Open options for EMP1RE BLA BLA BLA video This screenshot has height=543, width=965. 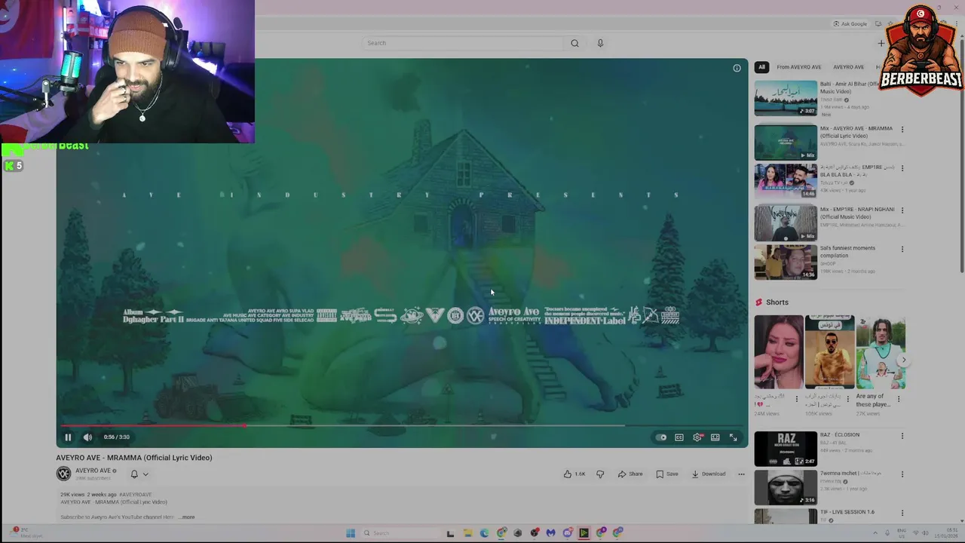click(902, 169)
